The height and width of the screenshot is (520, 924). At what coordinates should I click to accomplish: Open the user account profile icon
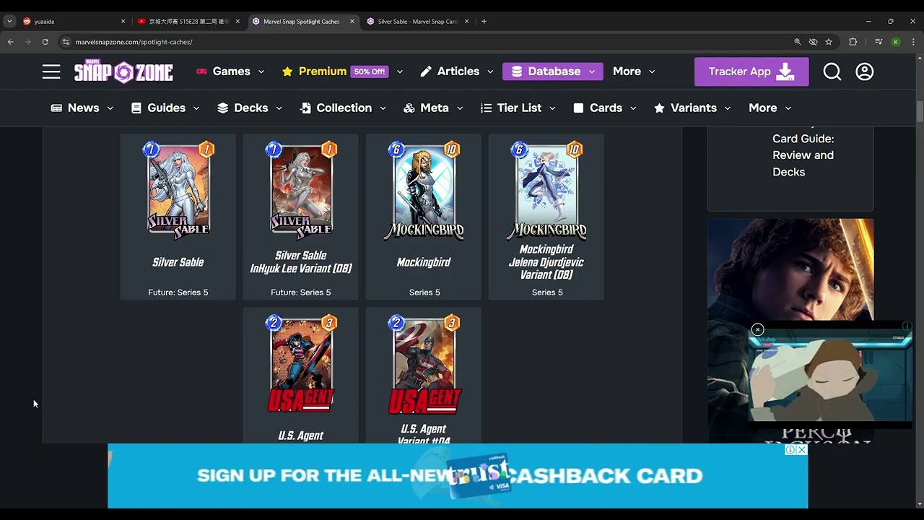(865, 71)
